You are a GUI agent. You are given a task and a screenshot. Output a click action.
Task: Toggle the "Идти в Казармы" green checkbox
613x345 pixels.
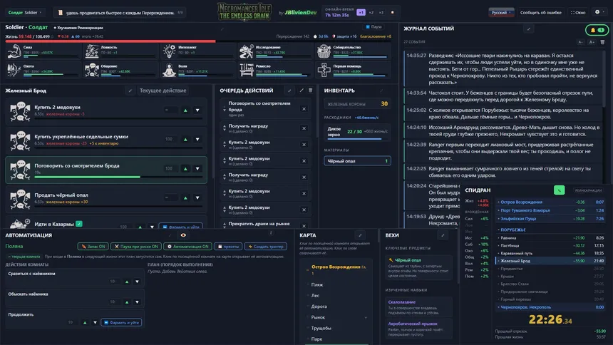pos(79,224)
